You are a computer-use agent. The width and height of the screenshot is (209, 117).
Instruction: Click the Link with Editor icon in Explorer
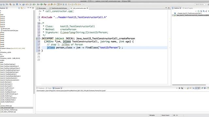pyautogui.click(x=22, y=8)
